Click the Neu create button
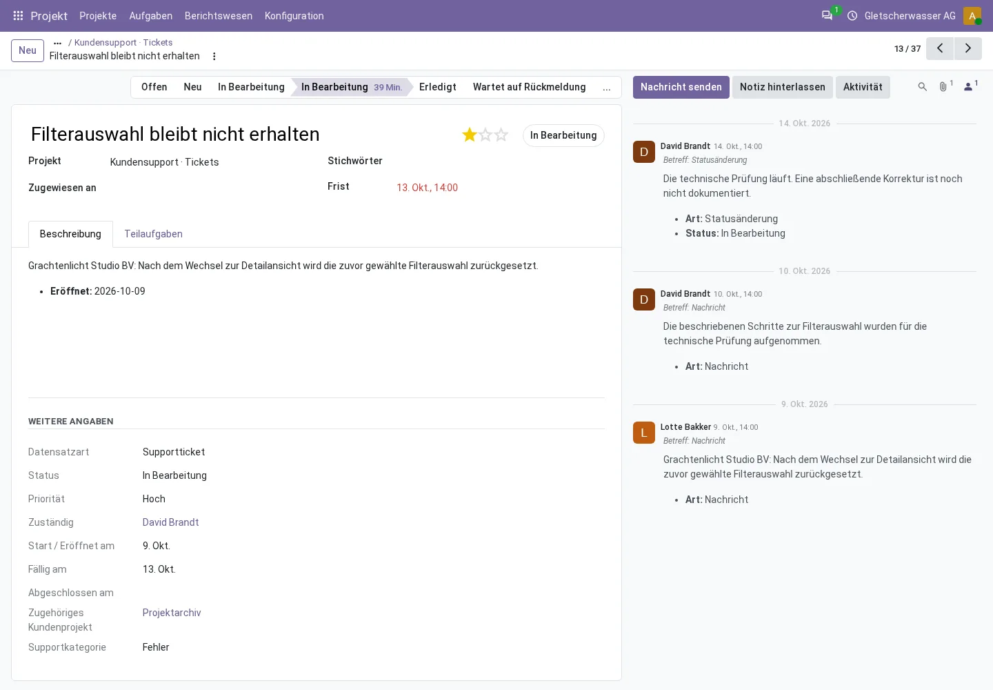Viewport: 993px width, 690px height. point(28,50)
